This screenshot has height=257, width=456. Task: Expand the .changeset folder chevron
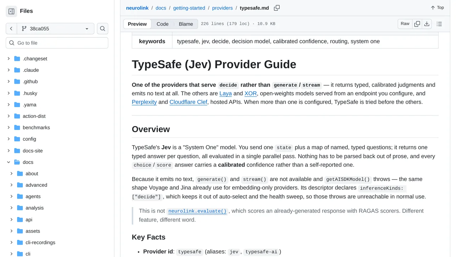pyautogui.click(x=9, y=59)
